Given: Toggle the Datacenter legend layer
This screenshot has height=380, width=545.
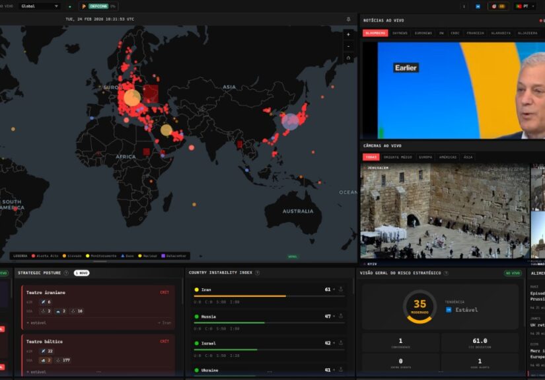Looking at the screenshot, I should pos(174,256).
